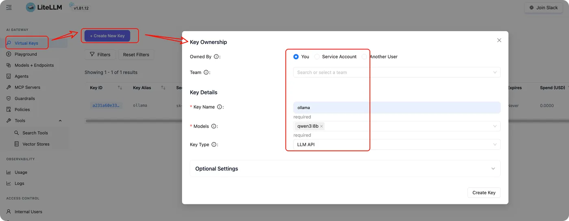Screen dimensions: 569x221
Task: Open the Key Type dropdown
Action: click(x=396, y=144)
